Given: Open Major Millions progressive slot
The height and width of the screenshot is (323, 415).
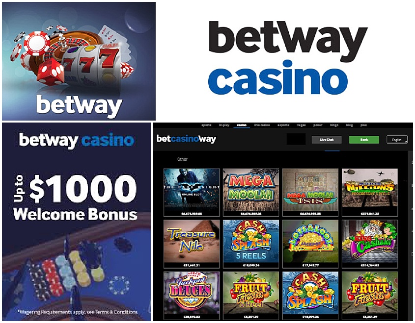Looking at the screenshot, I should [370, 192].
